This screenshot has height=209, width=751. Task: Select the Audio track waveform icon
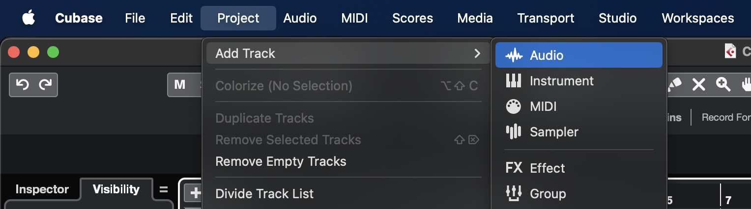514,55
